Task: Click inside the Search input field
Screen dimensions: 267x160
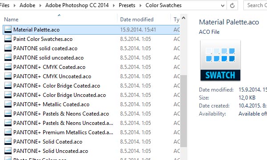Action: (255, 5)
